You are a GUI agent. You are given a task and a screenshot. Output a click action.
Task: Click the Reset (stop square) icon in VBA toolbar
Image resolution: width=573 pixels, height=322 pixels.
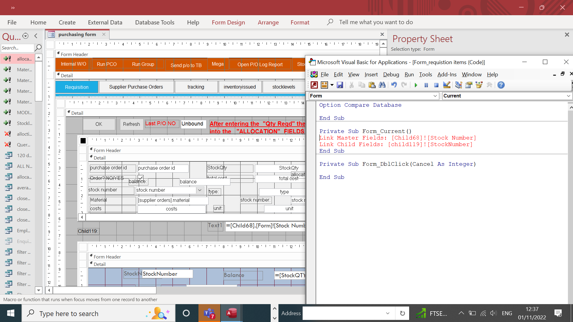[436, 85]
